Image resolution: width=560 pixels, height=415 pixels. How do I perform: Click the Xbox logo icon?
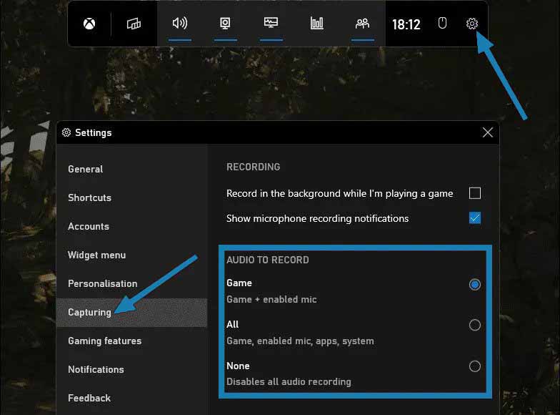coord(89,24)
